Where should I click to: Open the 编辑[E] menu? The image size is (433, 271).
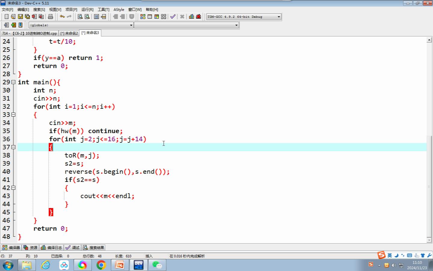pyautogui.click(x=23, y=10)
